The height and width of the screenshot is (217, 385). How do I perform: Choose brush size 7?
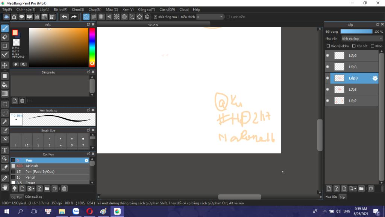(x=83, y=141)
